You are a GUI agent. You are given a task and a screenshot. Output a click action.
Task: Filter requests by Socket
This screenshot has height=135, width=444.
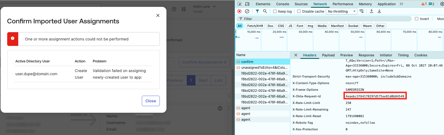point(353,26)
